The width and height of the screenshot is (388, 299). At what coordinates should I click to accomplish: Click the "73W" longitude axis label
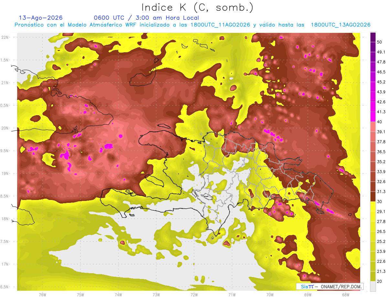click(156, 295)
